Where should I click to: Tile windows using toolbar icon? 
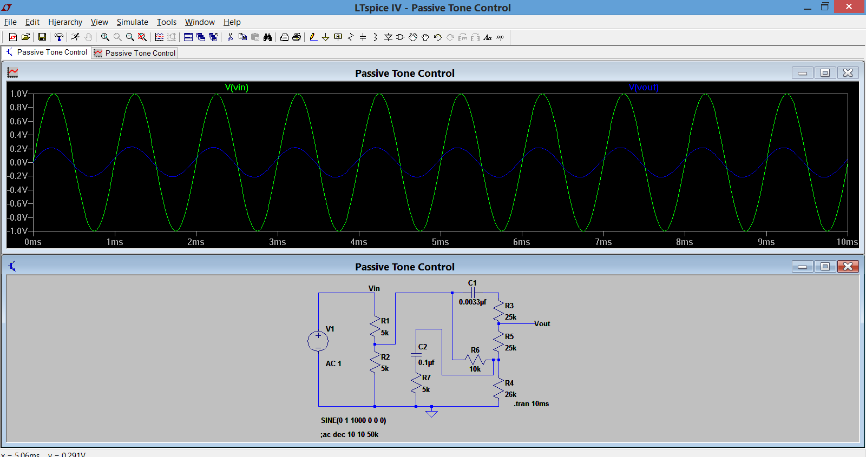tap(188, 37)
